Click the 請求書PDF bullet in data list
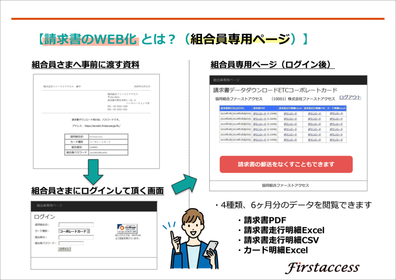This screenshot has width=396, height=280. [265, 220]
